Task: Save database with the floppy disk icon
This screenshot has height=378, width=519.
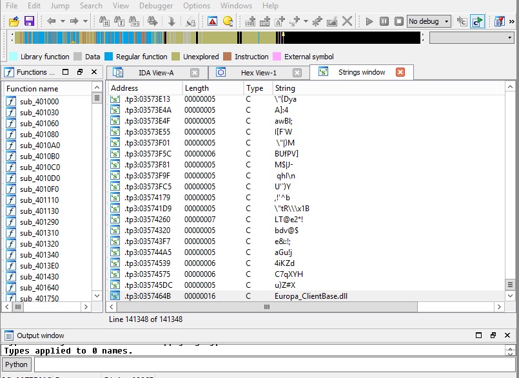Action: 30,21
